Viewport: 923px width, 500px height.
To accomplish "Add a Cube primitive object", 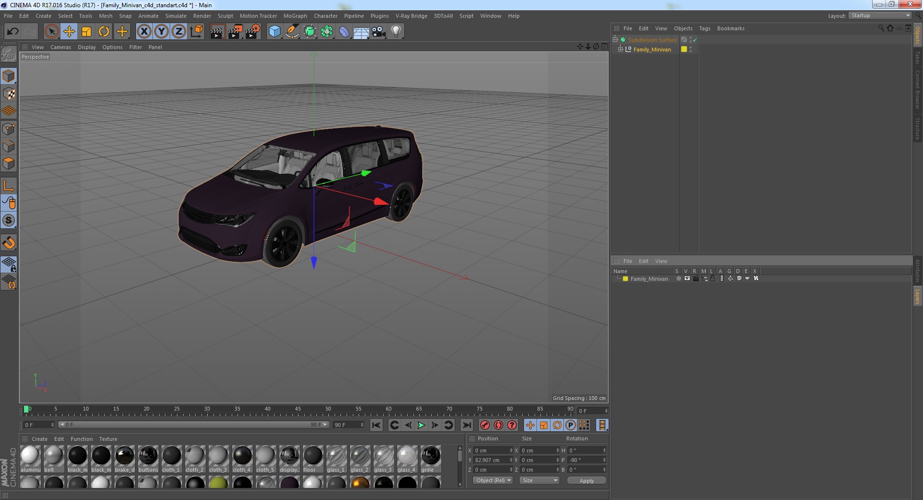I will point(274,32).
